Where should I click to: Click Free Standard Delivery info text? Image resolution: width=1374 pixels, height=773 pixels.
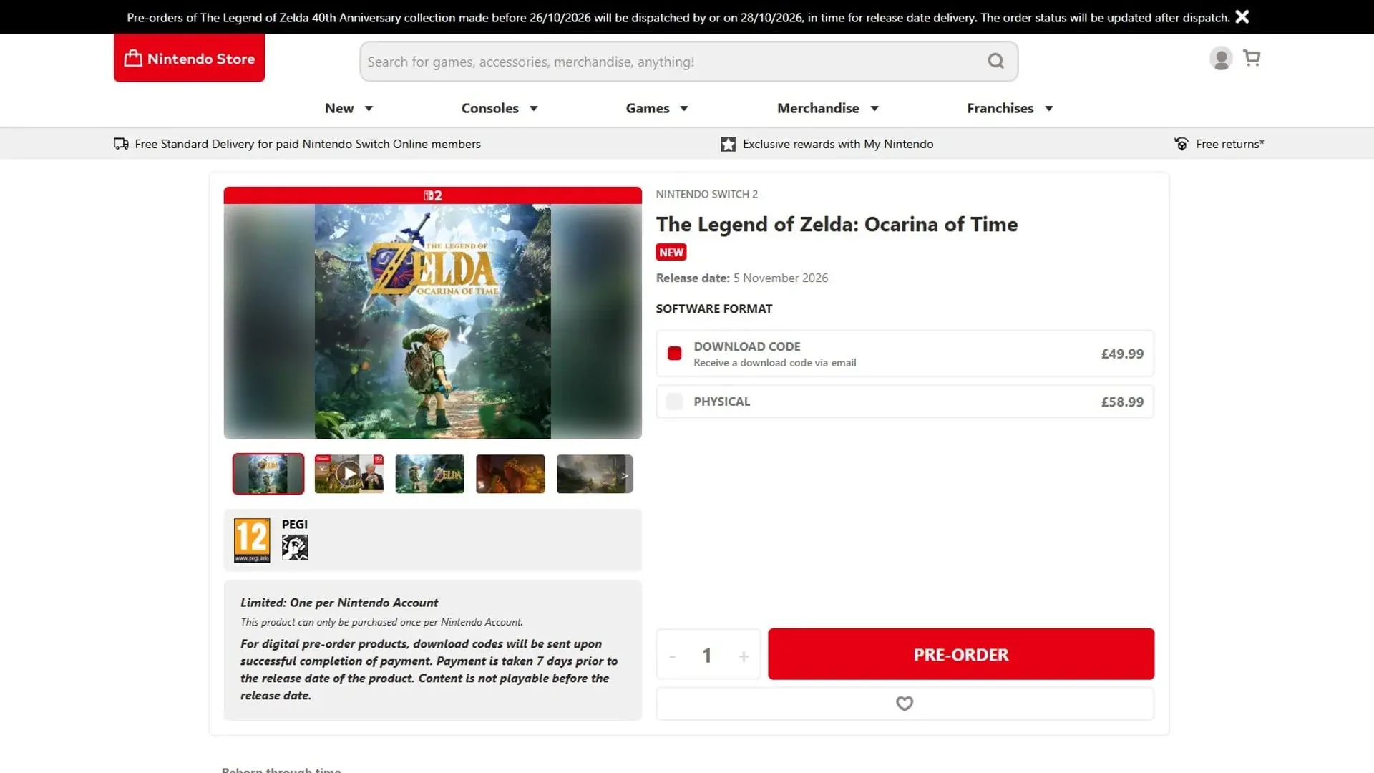click(x=308, y=144)
